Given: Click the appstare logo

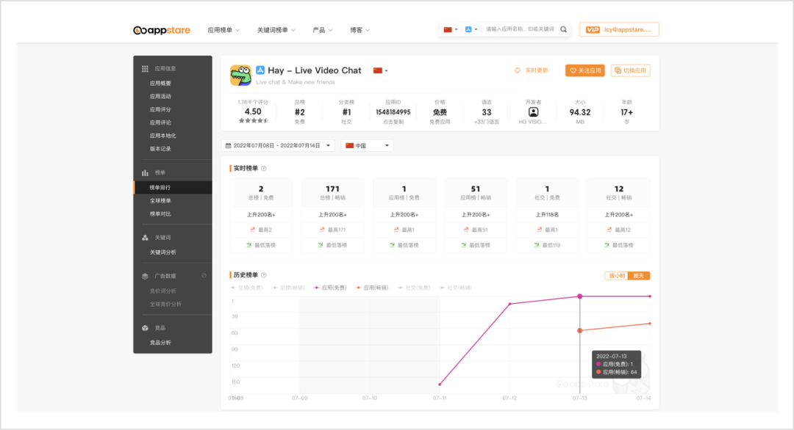Looking at the screenshot, I should coord(162,30).
